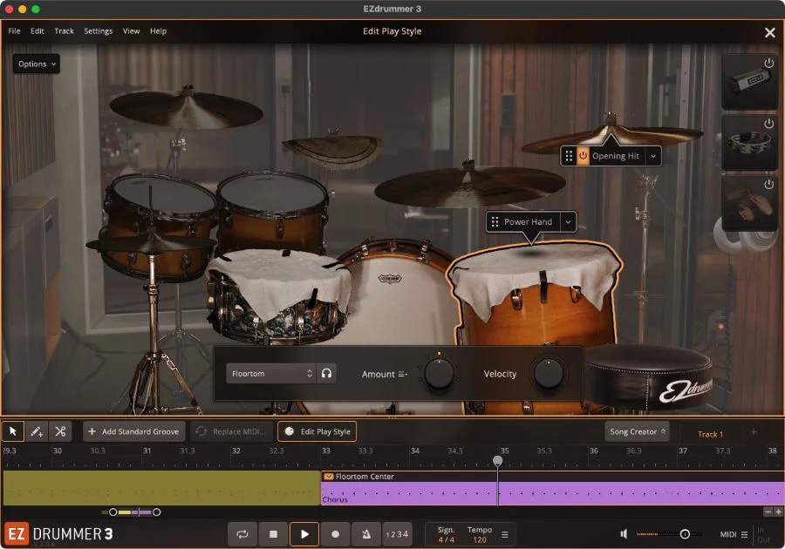785x549 pixels.
Task: Open Amount options menu icon
Action: [x=402, y=374]
